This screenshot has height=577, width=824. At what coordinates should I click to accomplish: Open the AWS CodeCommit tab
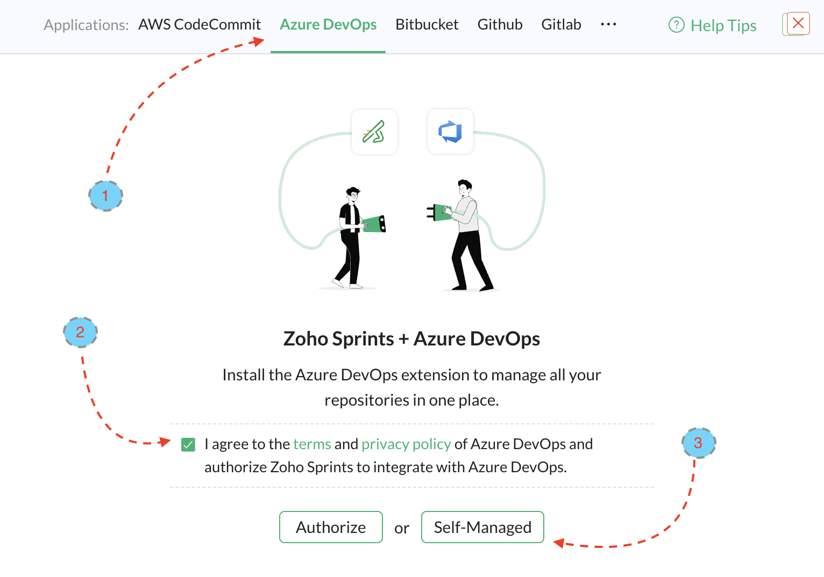click(200, 25)
